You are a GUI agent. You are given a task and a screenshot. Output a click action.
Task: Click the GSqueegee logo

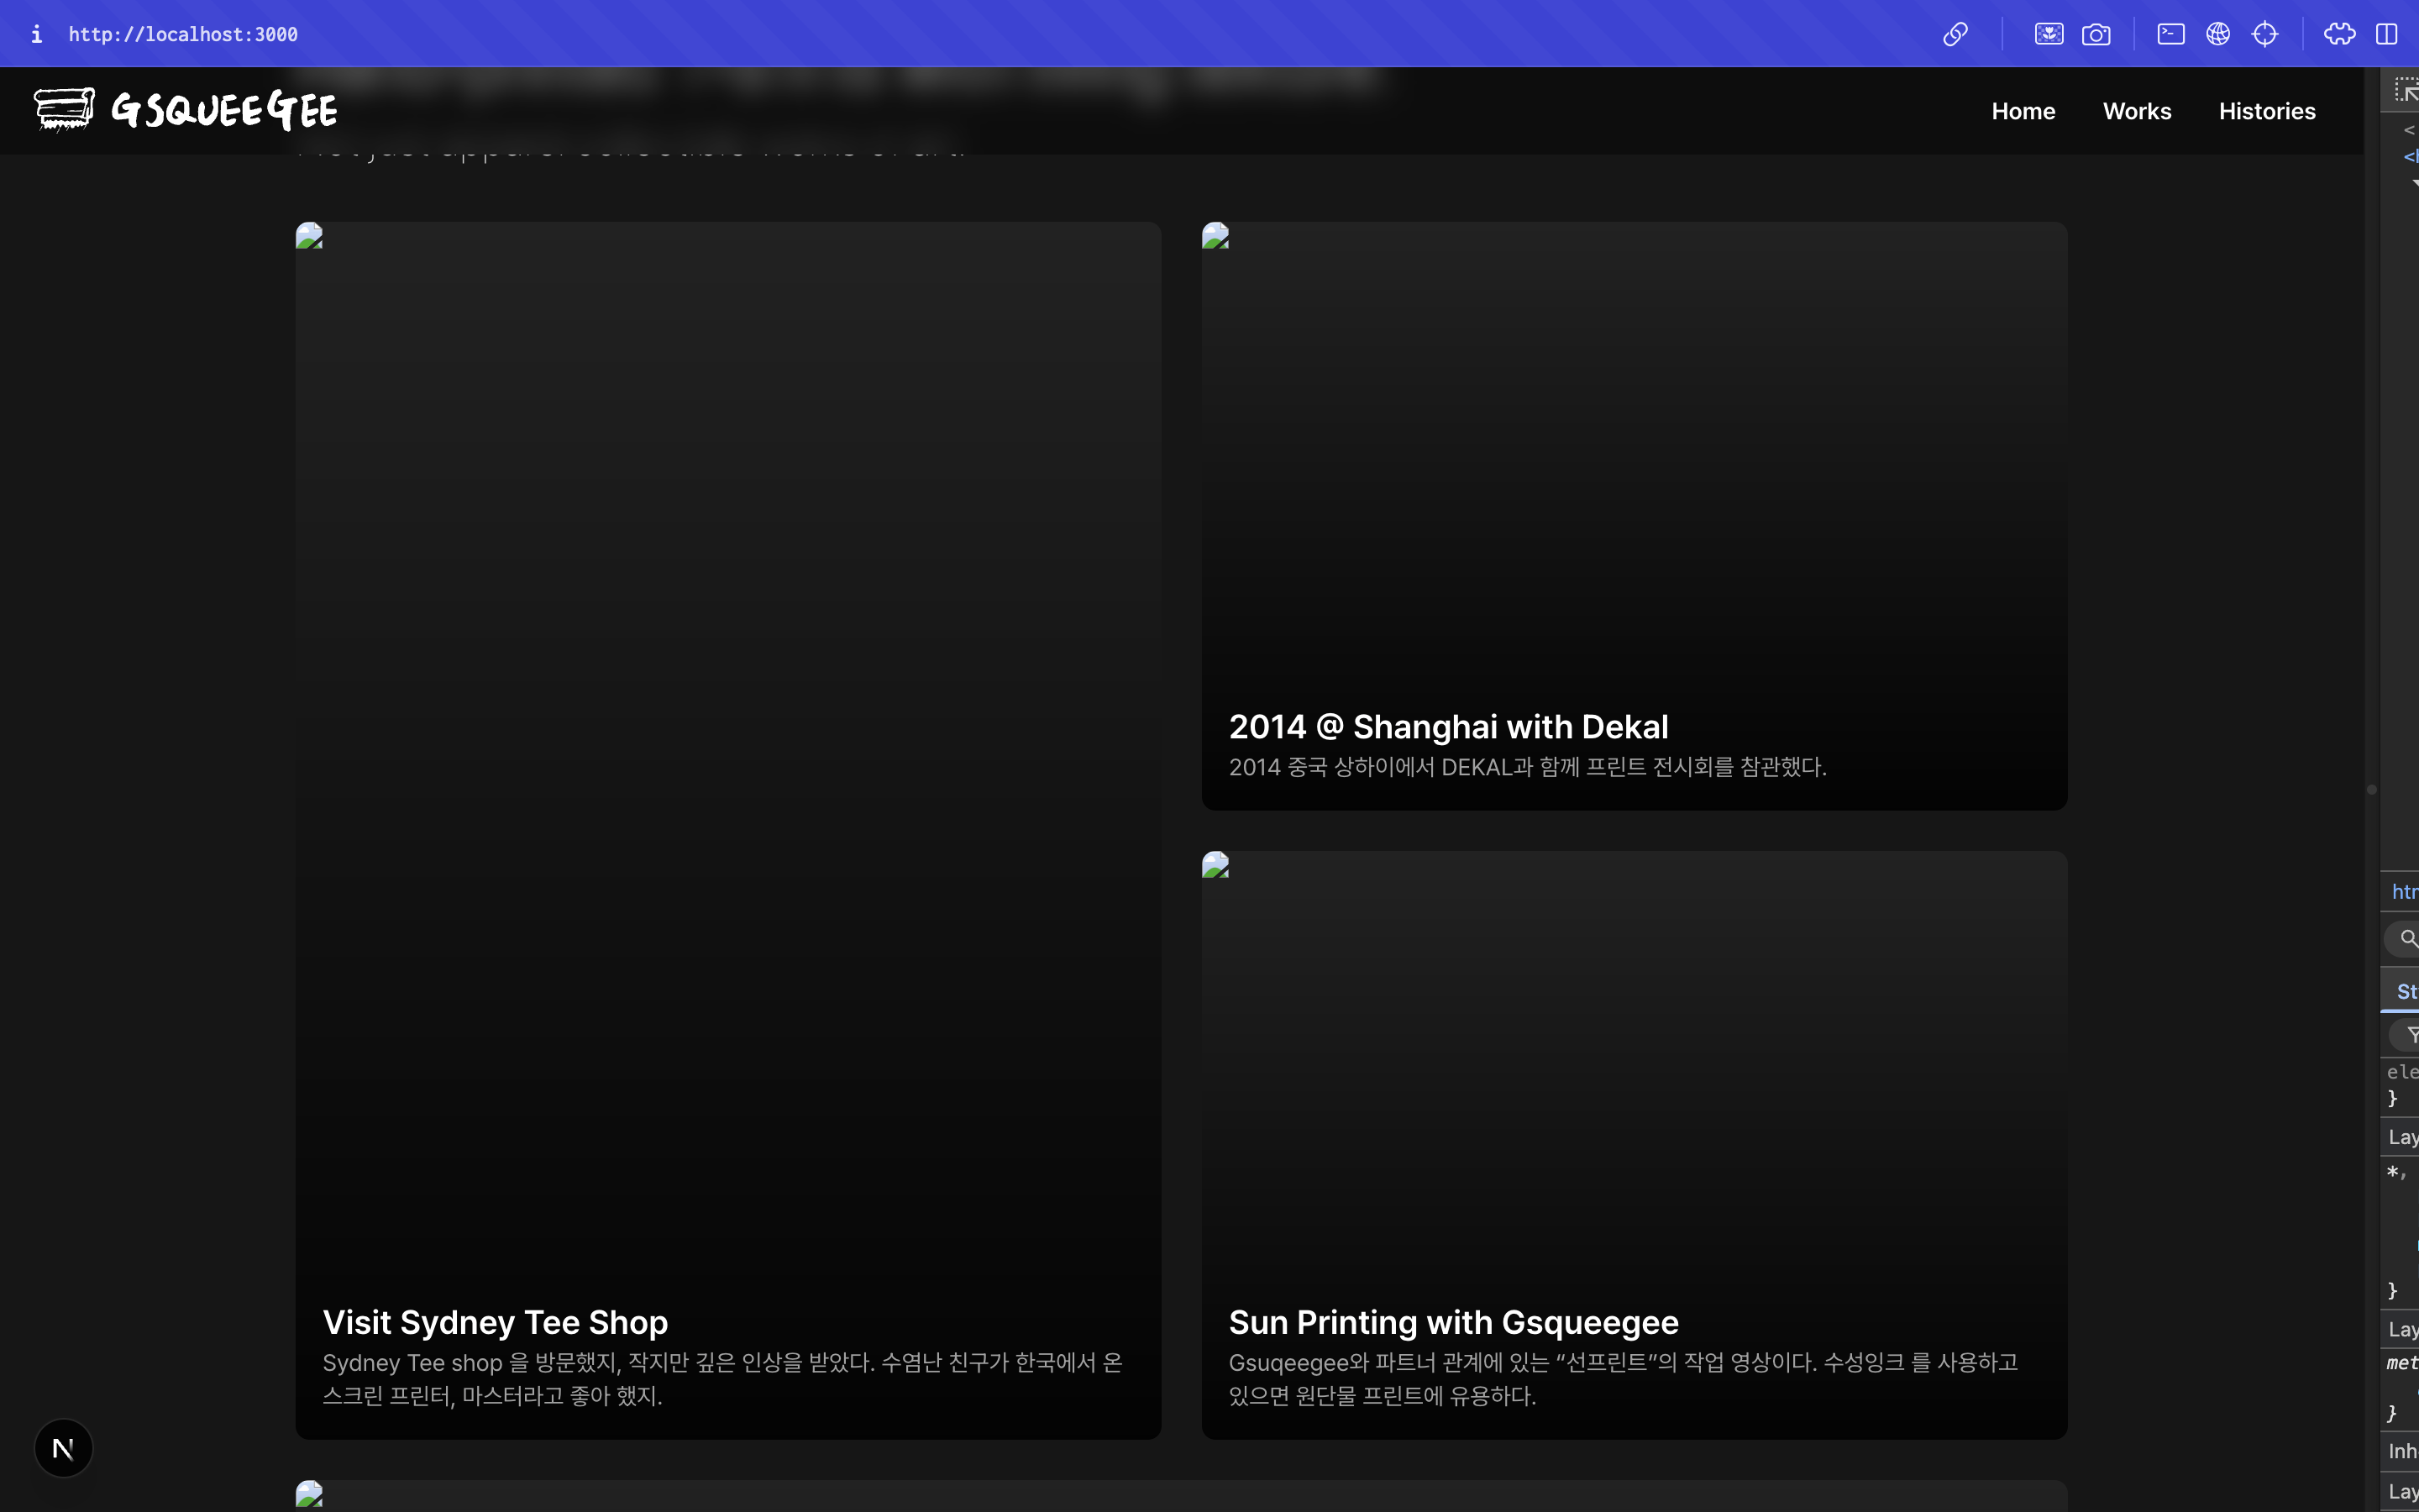[186, 110]
